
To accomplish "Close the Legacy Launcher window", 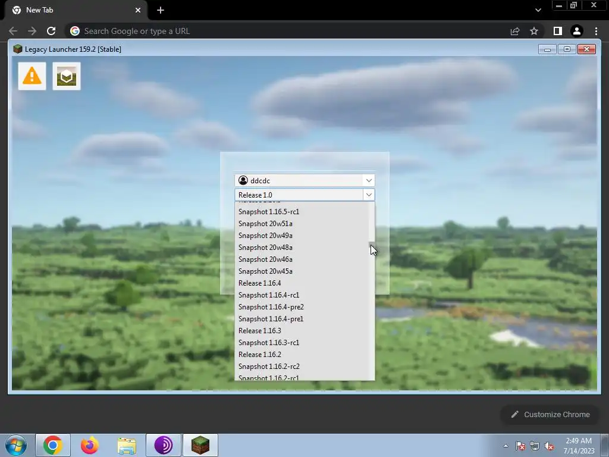I will pyautogui.click(x=586, y=49).
